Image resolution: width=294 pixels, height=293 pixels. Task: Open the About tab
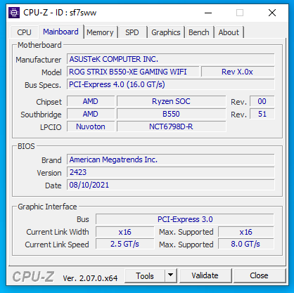(x=229, y=32)
